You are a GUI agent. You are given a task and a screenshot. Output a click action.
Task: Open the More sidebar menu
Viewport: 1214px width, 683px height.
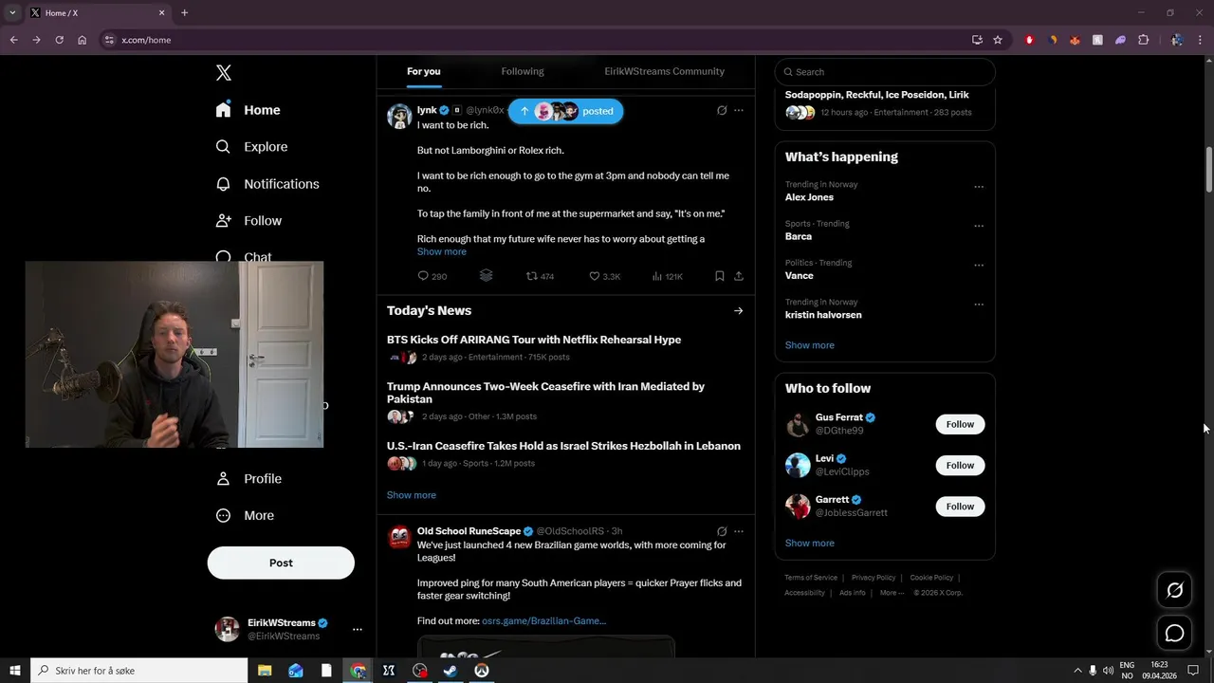pos(246,516)
